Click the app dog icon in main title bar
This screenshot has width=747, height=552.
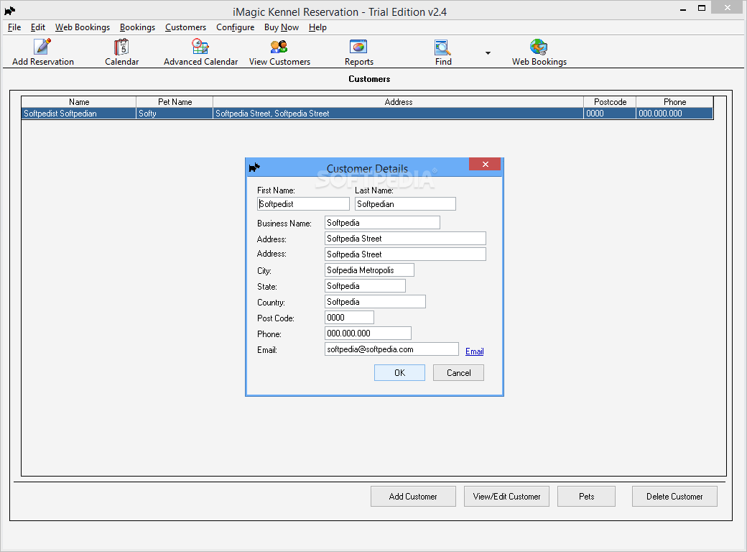9,11
